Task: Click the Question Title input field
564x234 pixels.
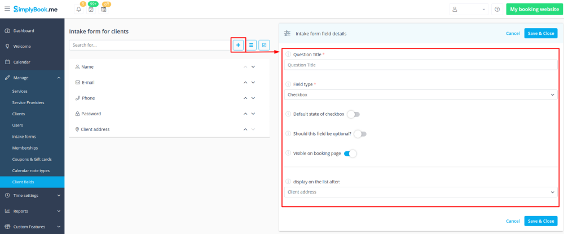Action: tap(420, 65)
